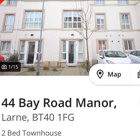The height and width of the screenshot is (140, 140).
Task: Click the large central upper-floor window
Action: 73,19
